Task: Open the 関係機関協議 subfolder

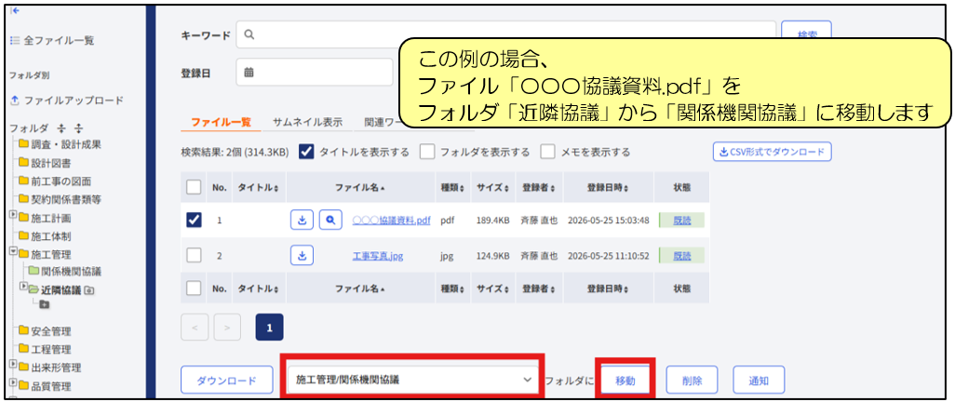Action: (x=65, y=272)
